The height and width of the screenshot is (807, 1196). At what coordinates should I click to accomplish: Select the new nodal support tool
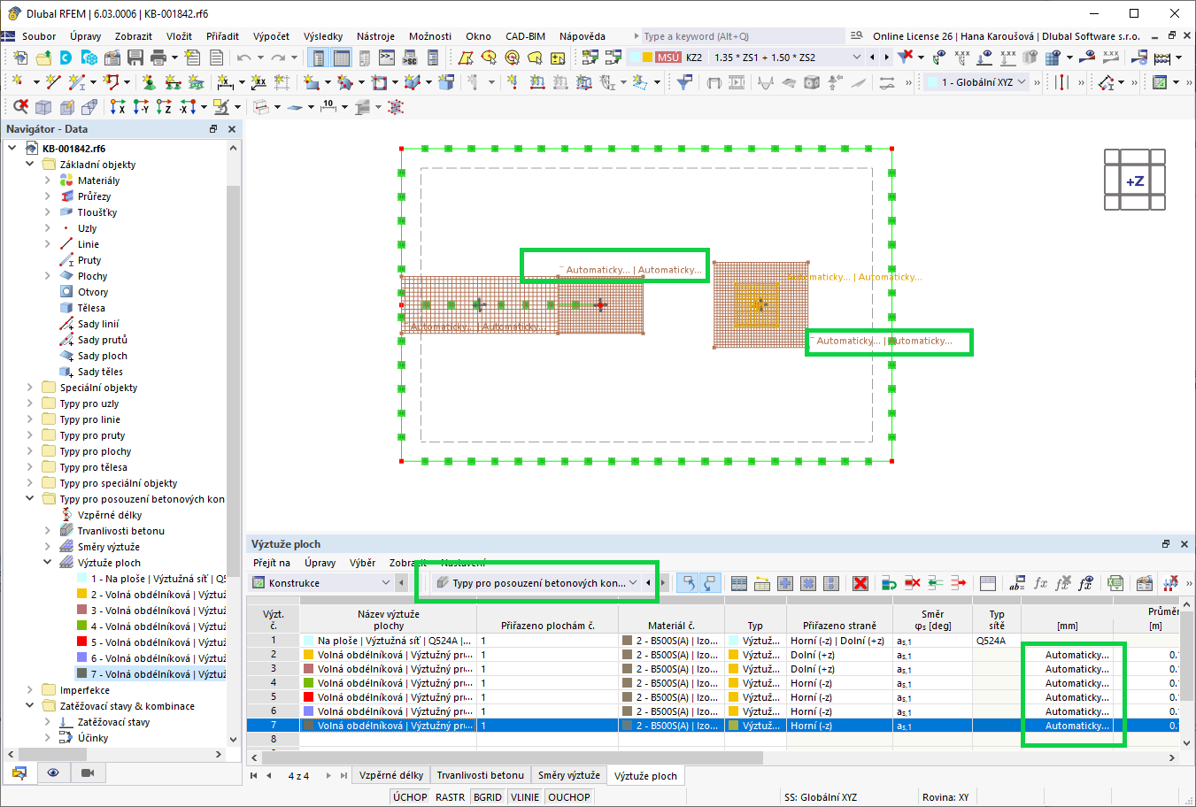(x=149, y=82)
